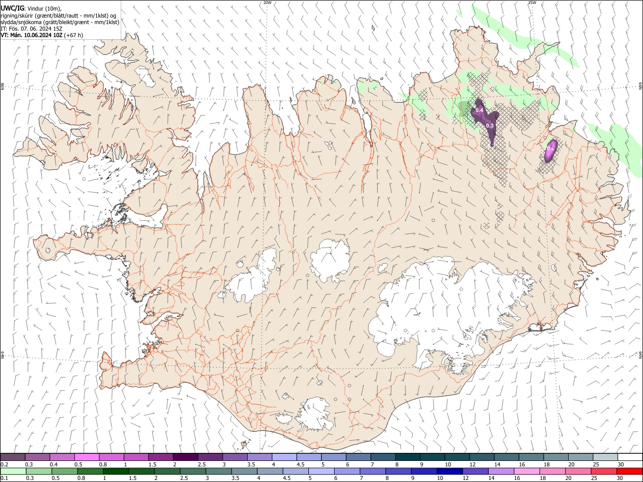Click the UWC/IG title text

click(x=12, y=8)
